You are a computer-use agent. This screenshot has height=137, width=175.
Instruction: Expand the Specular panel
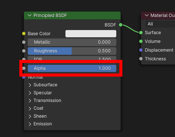click(30, 93)
